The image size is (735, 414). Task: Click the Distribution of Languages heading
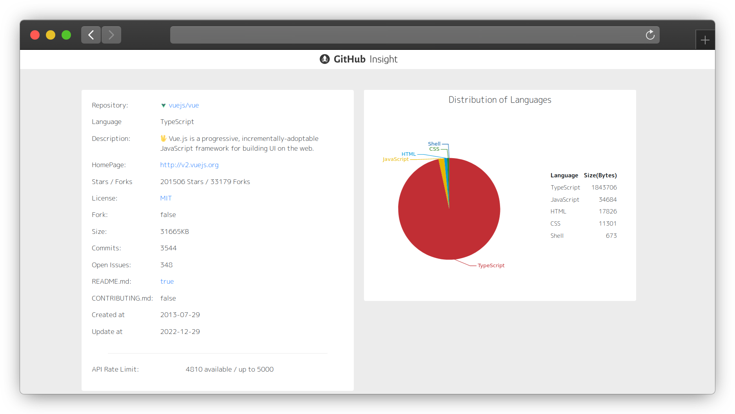click(x=500, y=100)
